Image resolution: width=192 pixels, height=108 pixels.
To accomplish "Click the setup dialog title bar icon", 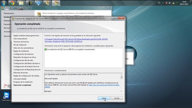I will click(x=13, y=19).
